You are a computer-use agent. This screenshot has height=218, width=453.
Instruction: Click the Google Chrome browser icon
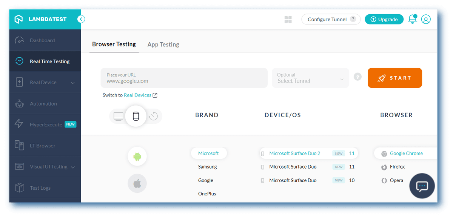pyautogui.click(x=384, y=154)
